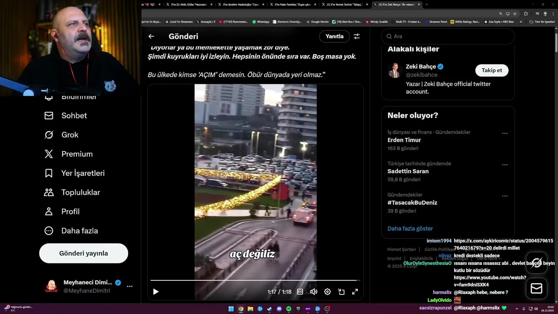Image resolution: width=558 pixels, height=314 pixels.
Task: Switch to the X'te Yemek Terörü tab
Action: click(x=344, y=4)
